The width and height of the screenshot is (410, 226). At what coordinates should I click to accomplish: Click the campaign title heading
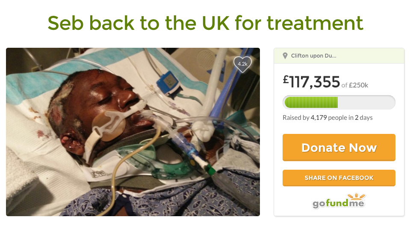pyautogui.click(x=205, y=23)
